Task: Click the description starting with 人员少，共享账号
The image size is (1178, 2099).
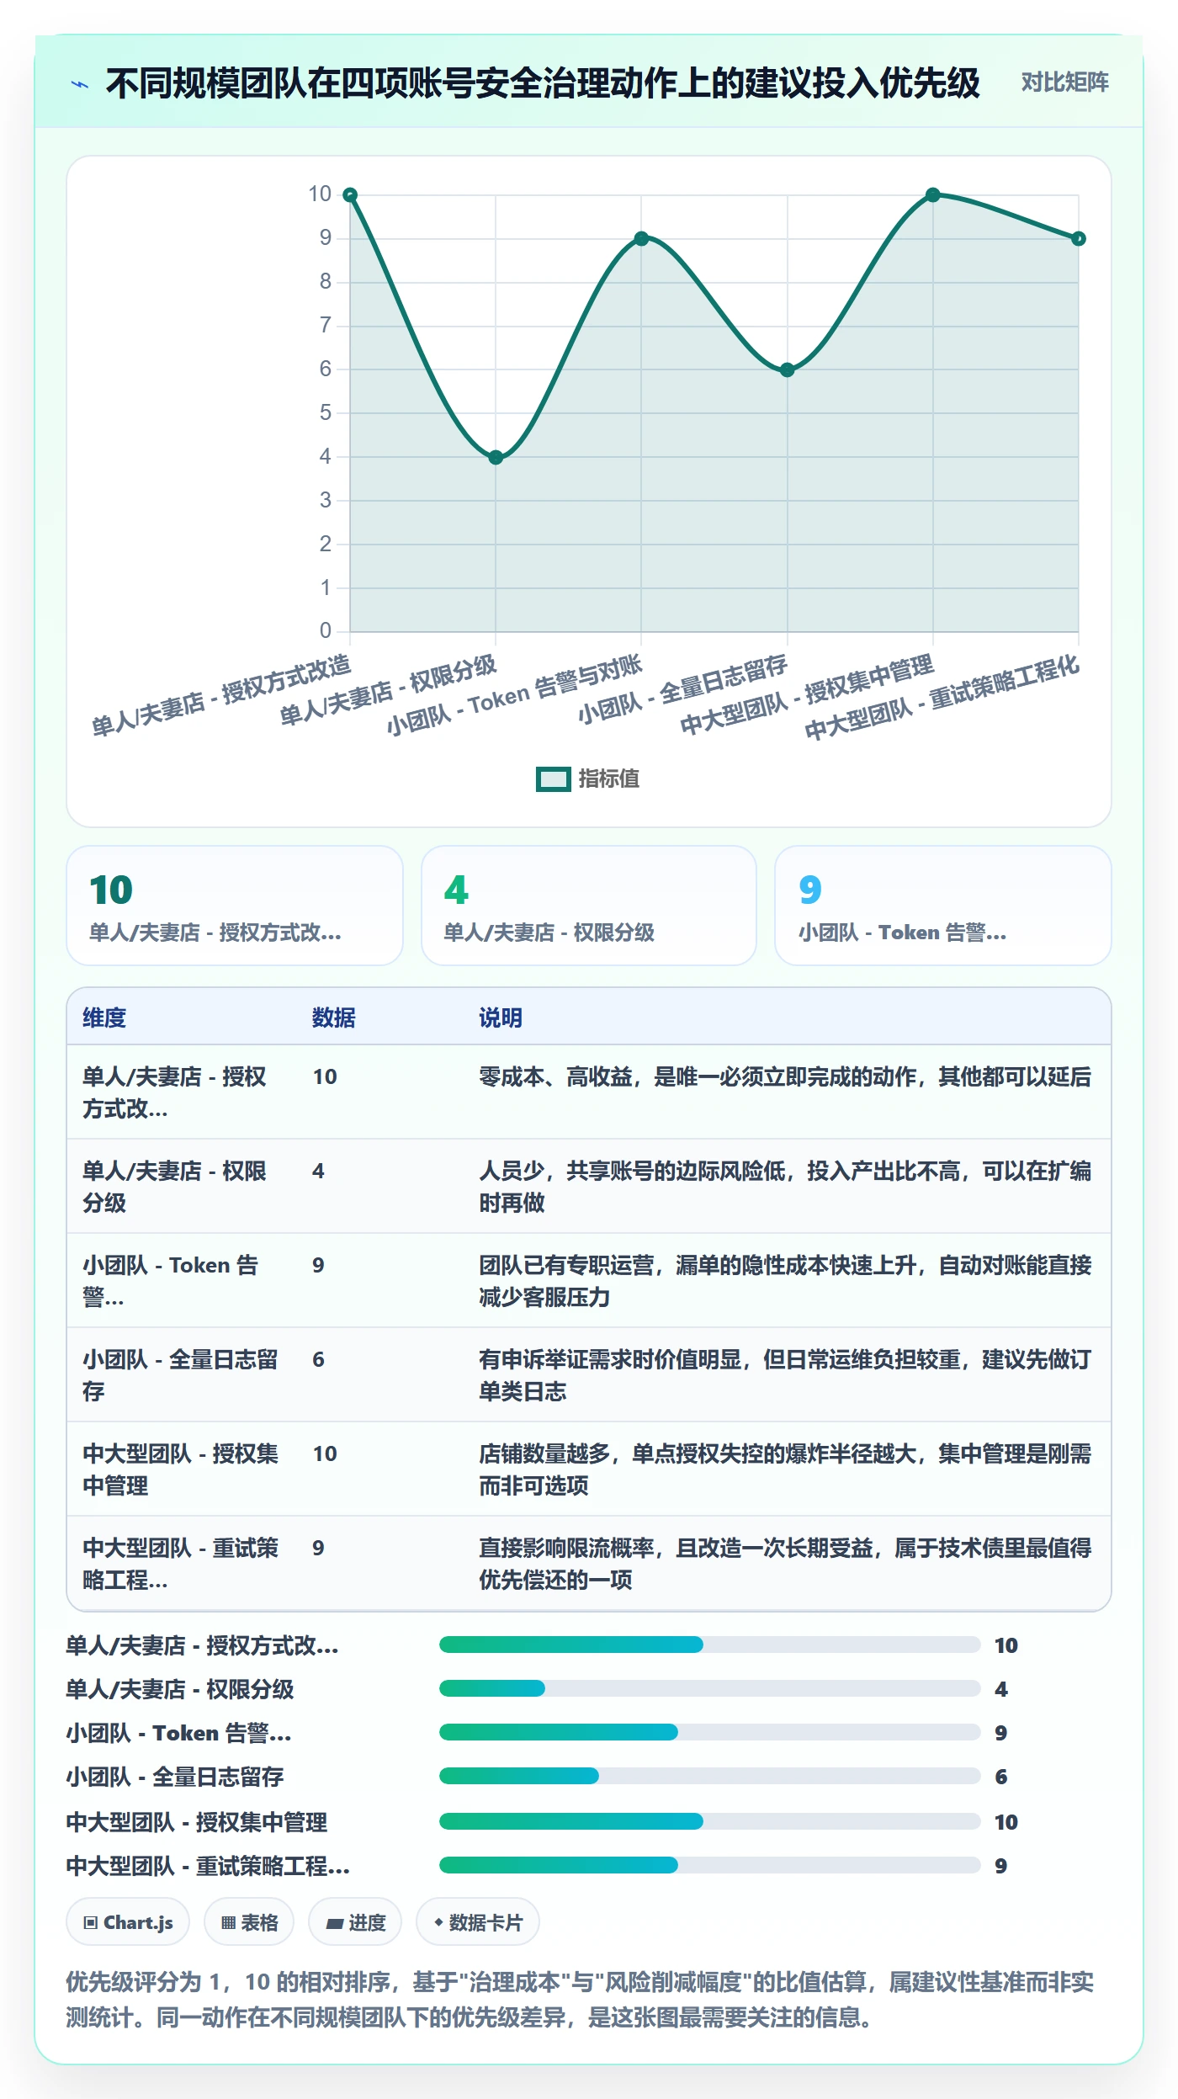Action: (x=785, y=1187)
